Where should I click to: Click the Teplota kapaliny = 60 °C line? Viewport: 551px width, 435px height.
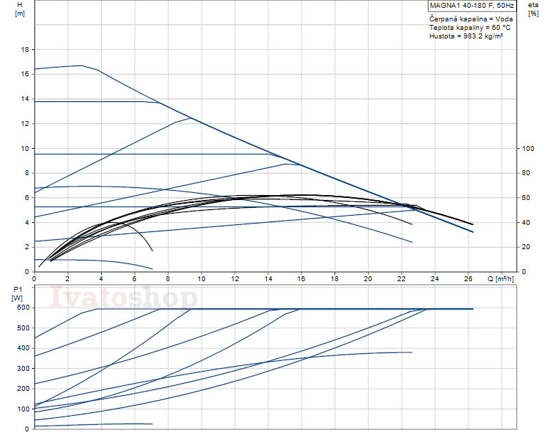[465, 26]
